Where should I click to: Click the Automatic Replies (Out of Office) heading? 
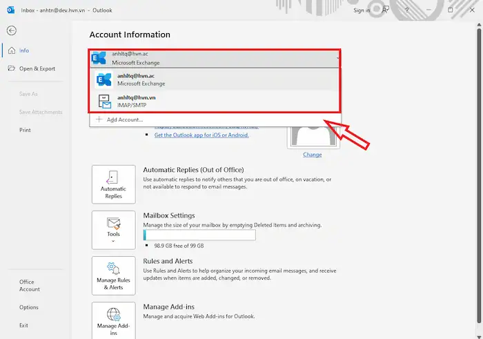coord(193,170)
